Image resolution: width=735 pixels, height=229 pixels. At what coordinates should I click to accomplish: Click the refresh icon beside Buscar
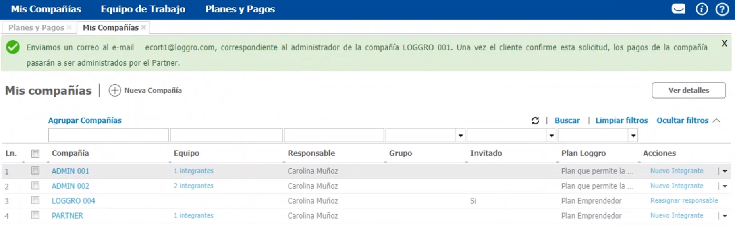pos(535,120)
